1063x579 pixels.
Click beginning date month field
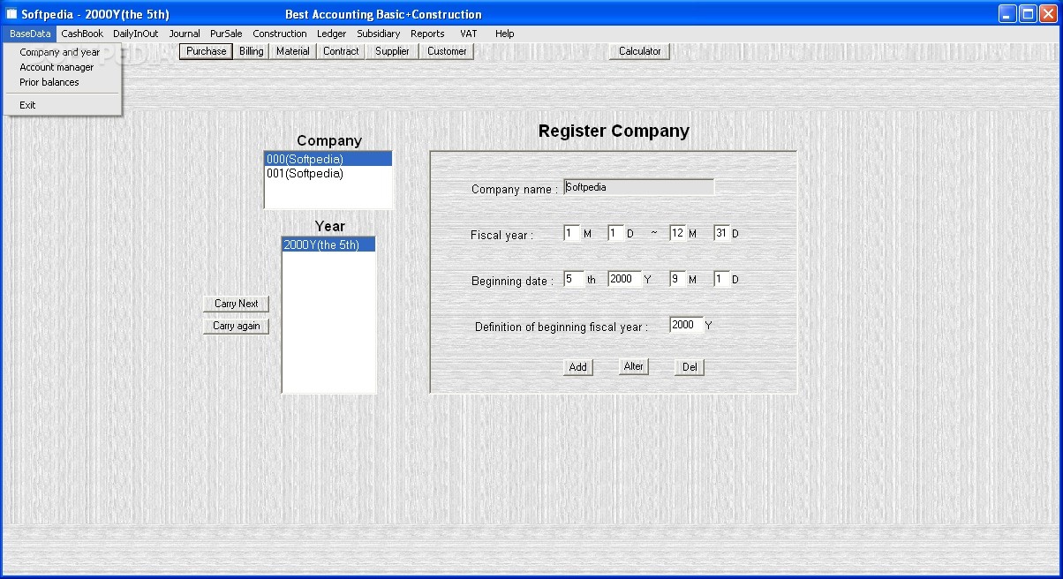(x=677, y=279)
